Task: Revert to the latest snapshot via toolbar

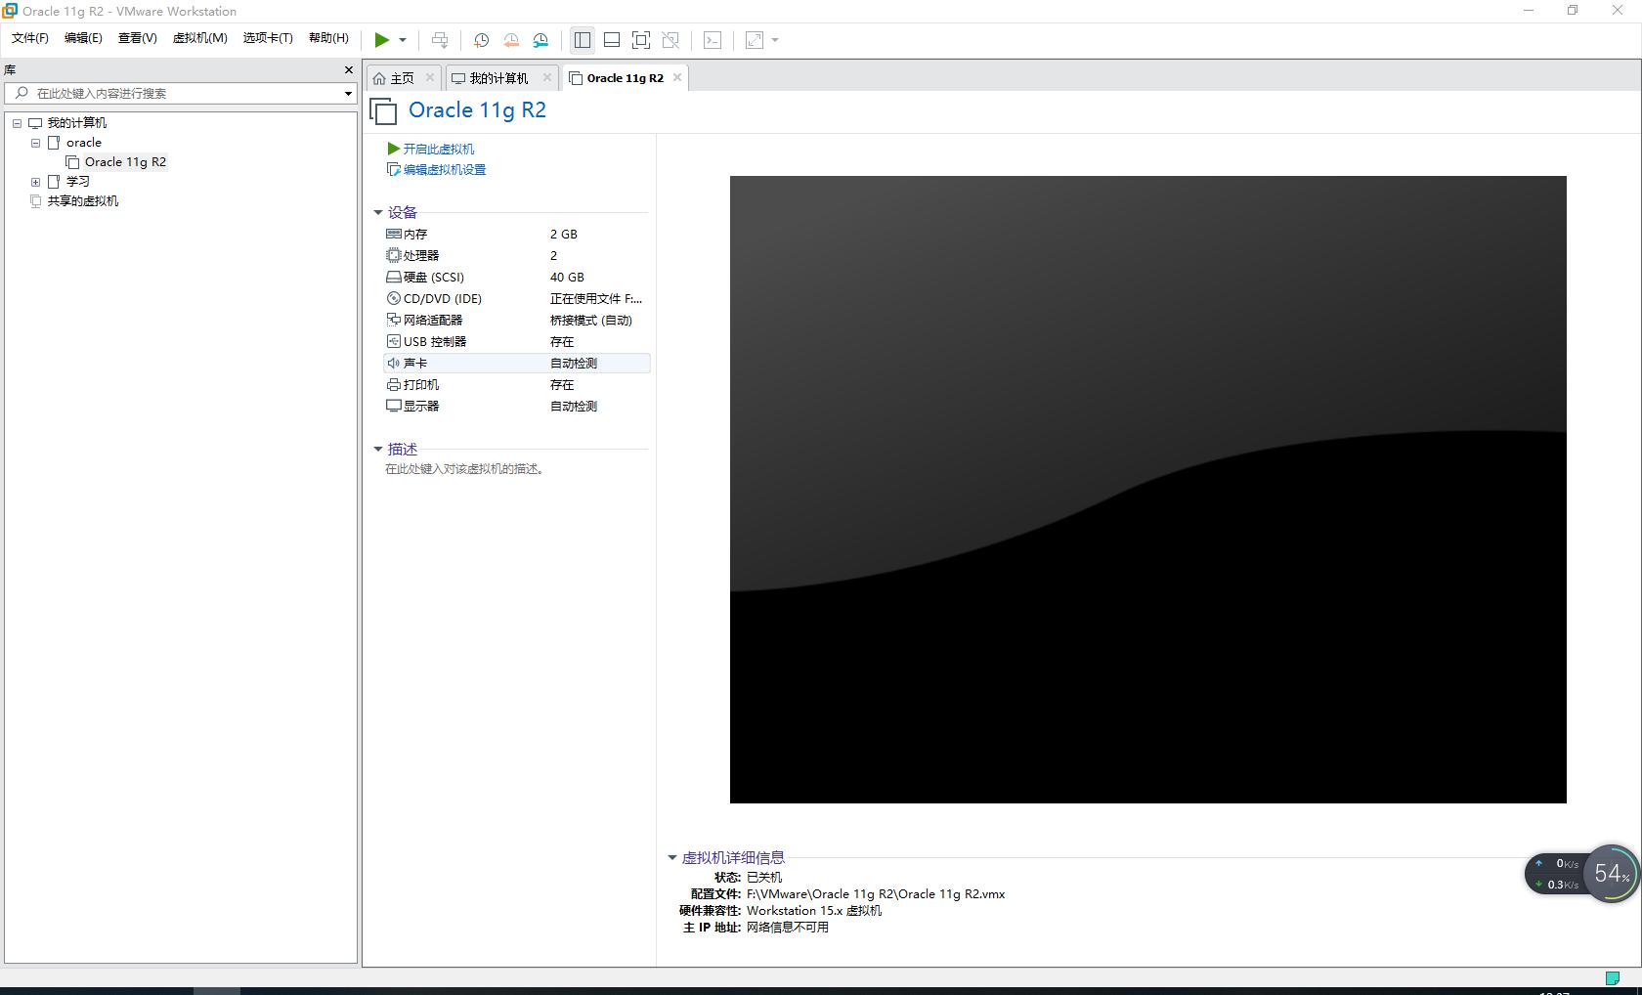Action: click(x=510, y=40)
